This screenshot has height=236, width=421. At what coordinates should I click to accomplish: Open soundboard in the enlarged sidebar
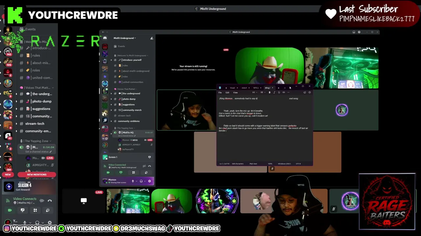[48, 210]
